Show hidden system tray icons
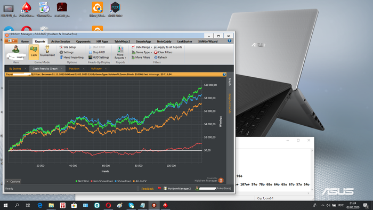 click(x=322, y=205)
